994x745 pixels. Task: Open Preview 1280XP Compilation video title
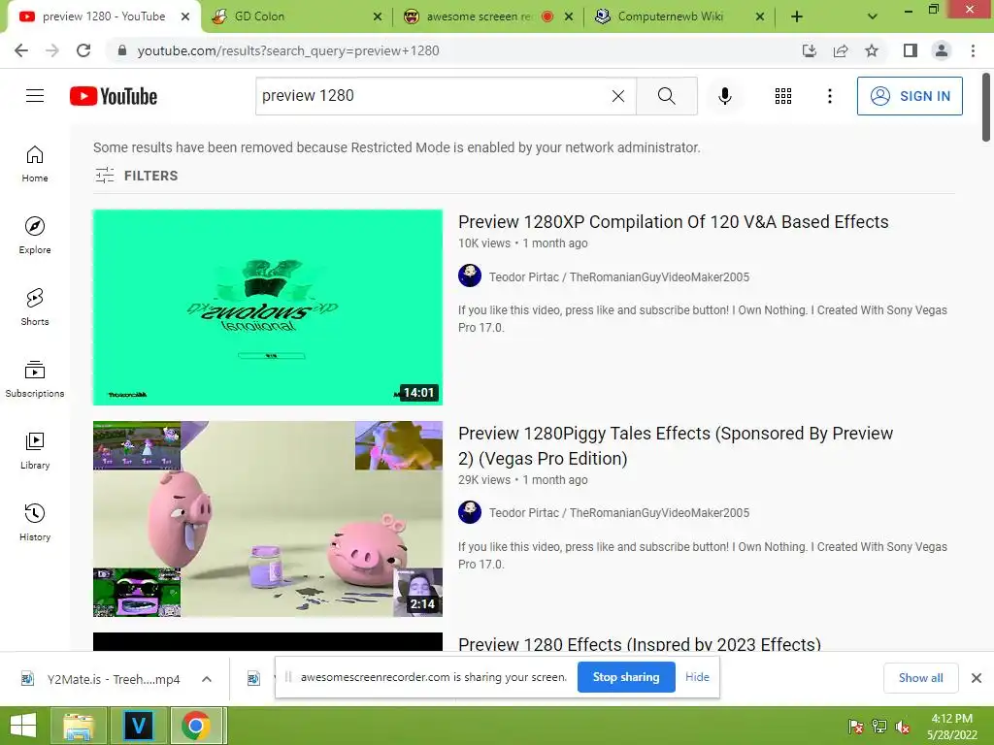(x=674, y=222)
